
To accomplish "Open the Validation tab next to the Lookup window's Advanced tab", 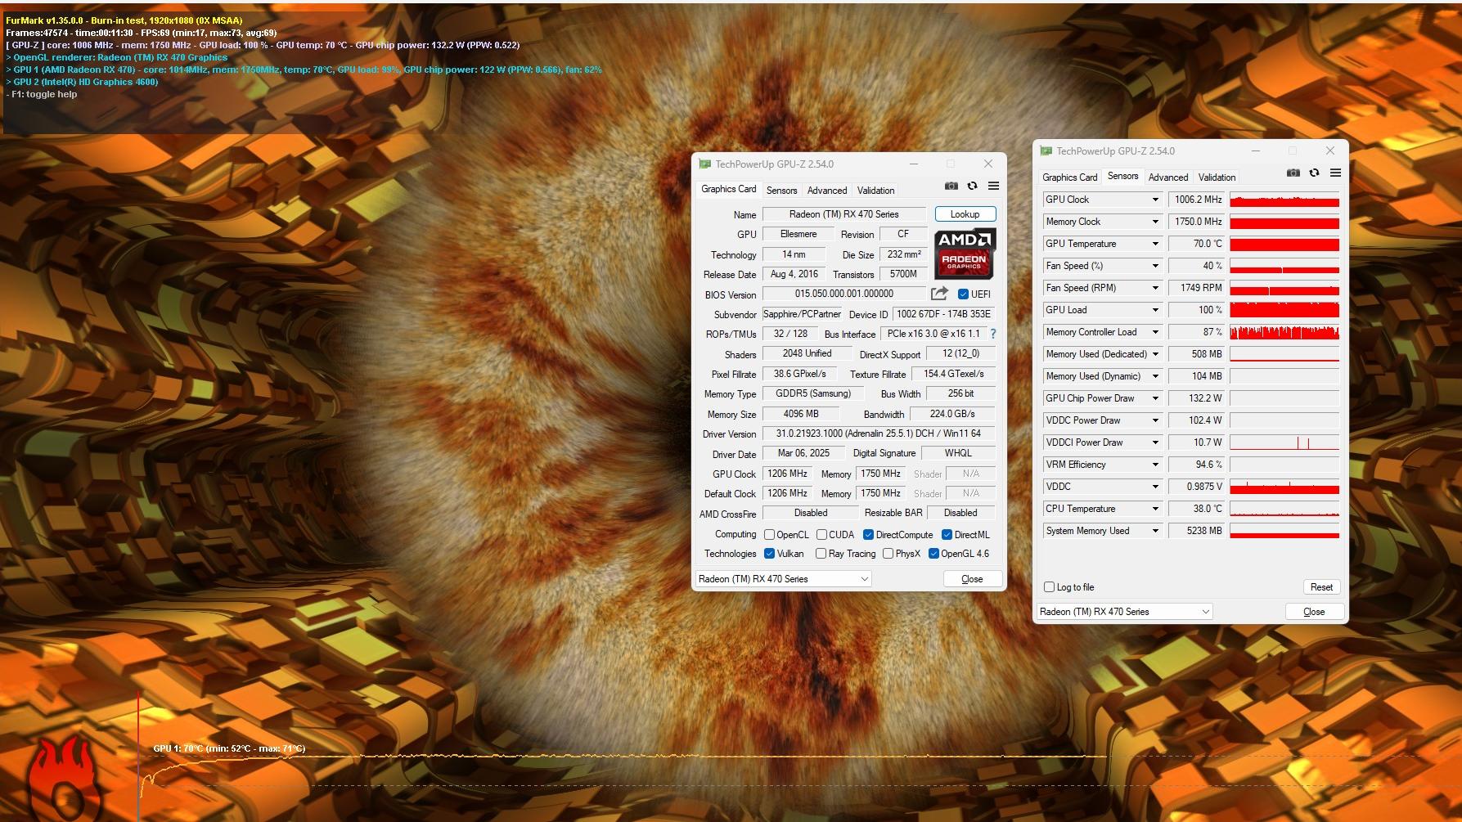I will tap(875, 191).
